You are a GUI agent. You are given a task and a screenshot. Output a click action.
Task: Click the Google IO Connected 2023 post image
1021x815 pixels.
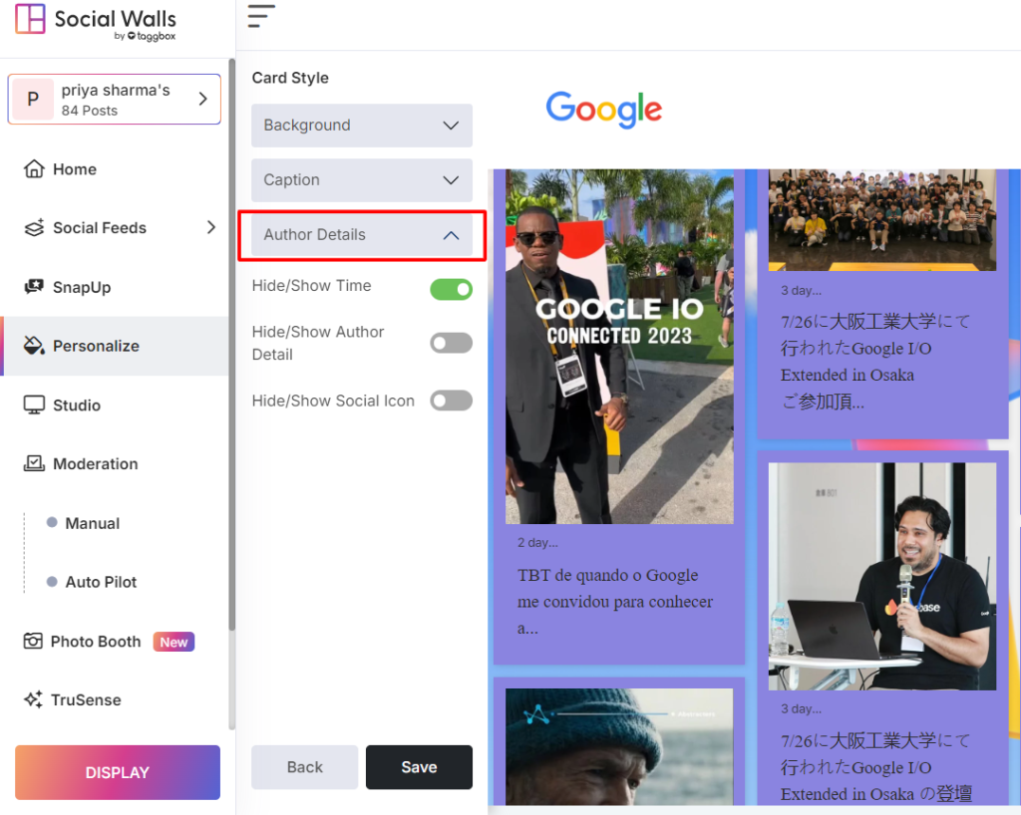coord(618,347)
